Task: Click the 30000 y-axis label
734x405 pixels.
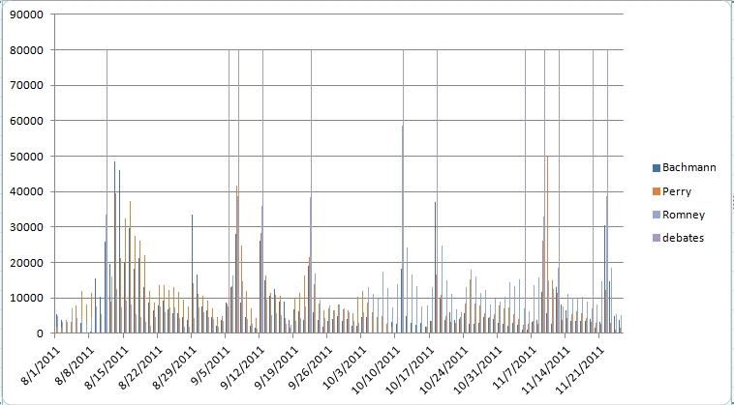Action: click(x=26, y=227)
